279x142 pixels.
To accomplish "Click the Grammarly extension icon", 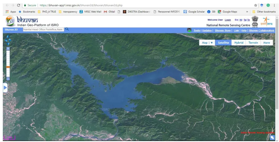I will 268,5.
